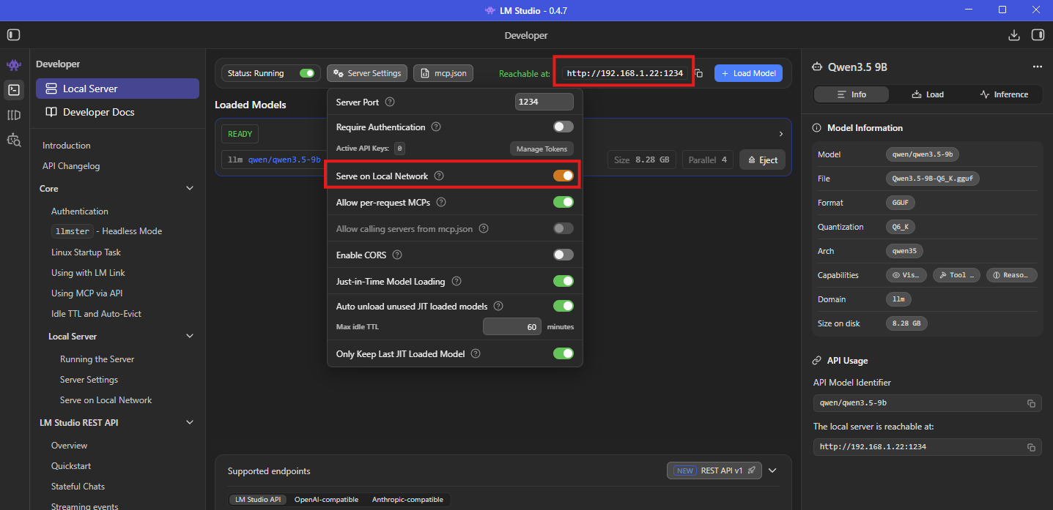Image resolution: width=1053 pixels, height=510 pixels.
Task: Toggle Only Keep Last JIT Loaded Model
Action: click(x=564, y=353)
